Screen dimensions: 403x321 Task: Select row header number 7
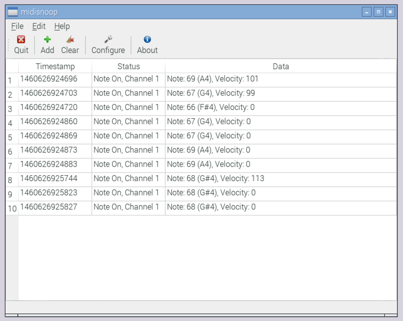[12, 166]
